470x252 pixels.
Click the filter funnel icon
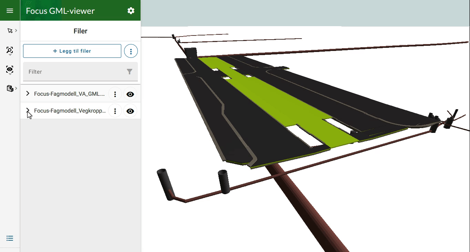[x=130, y=72]
